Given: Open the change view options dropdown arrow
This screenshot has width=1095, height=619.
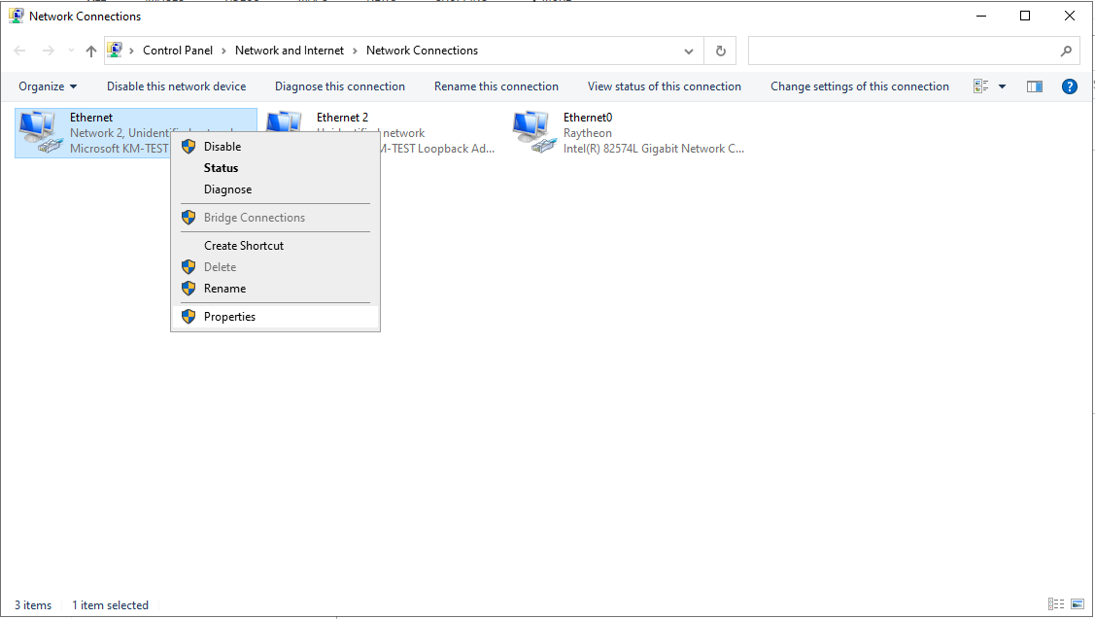Looking at the screenshot, I should 1003,86.
